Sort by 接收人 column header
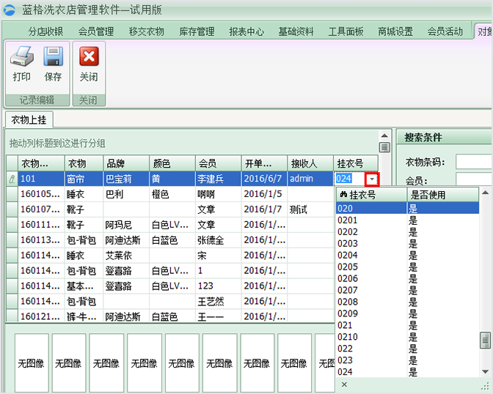493x394 pixels. point(310,163)
